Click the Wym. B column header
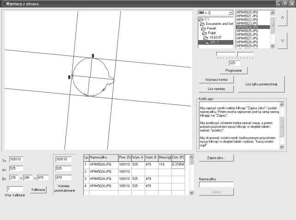Viewport: 296px width, 220px height. click(152, 158)
